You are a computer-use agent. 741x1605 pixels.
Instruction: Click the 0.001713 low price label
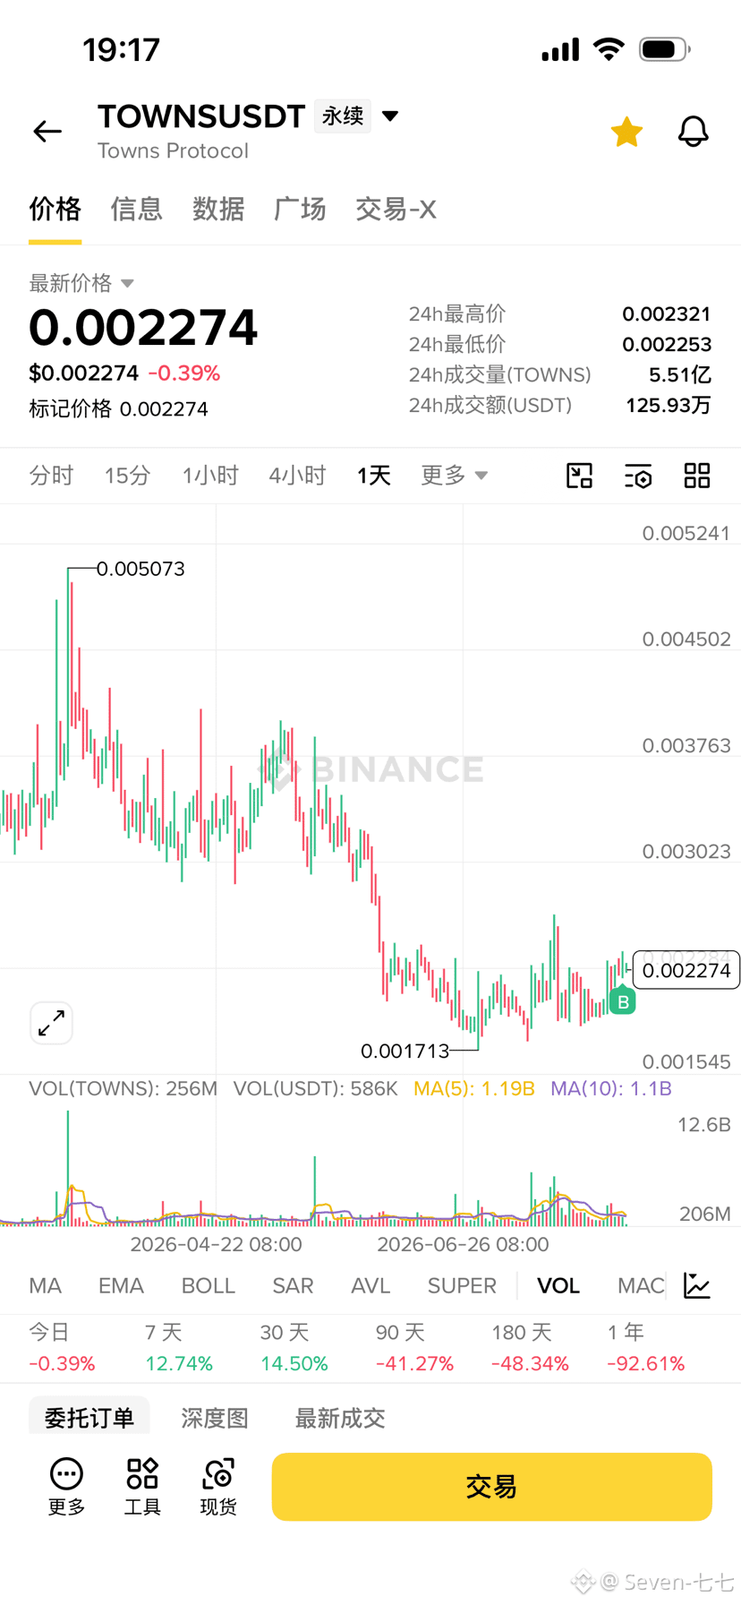(x=405, y=1051)
